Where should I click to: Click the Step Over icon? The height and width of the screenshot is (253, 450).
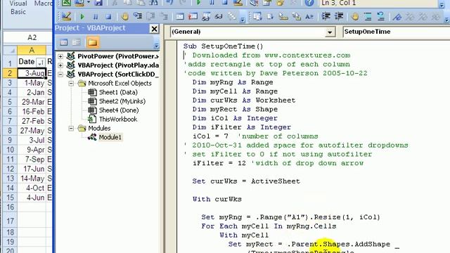click(x=151, y=16)
